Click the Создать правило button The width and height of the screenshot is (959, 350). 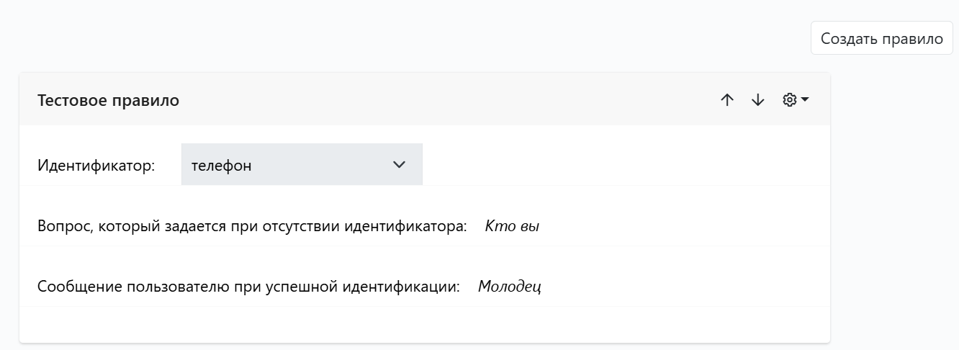(x=881, y=38)
